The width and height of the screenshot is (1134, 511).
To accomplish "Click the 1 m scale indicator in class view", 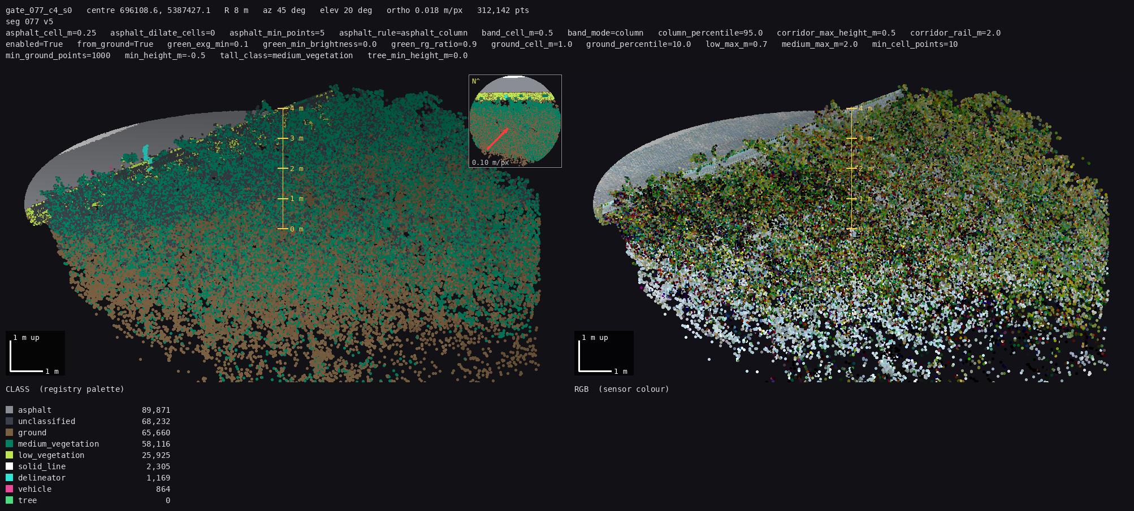I will point(35,353).
